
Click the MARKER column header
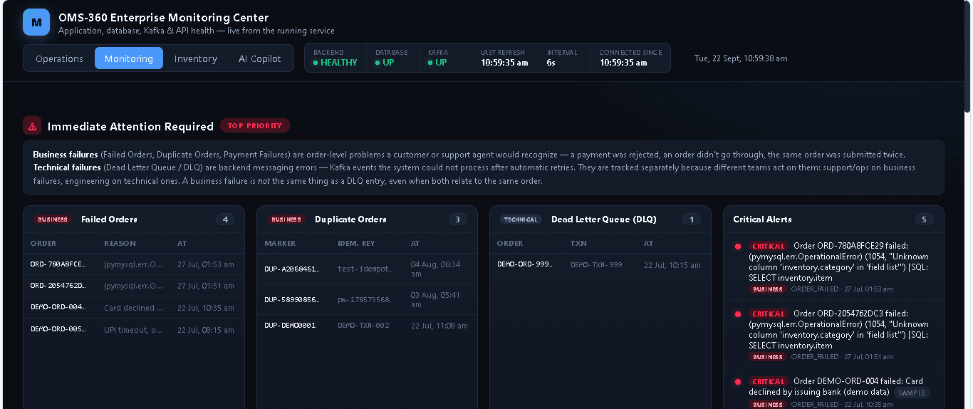[x=280, y=244]
